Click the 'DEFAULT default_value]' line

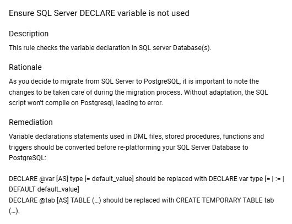coord(44,189)
